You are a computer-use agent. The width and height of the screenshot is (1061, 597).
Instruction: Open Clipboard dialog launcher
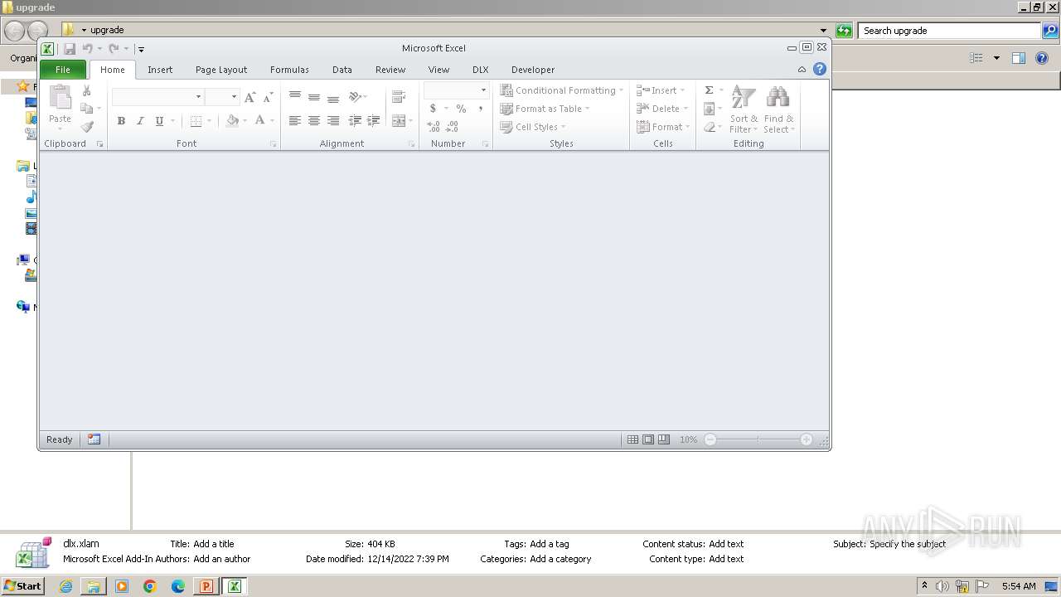coord(100,144)
